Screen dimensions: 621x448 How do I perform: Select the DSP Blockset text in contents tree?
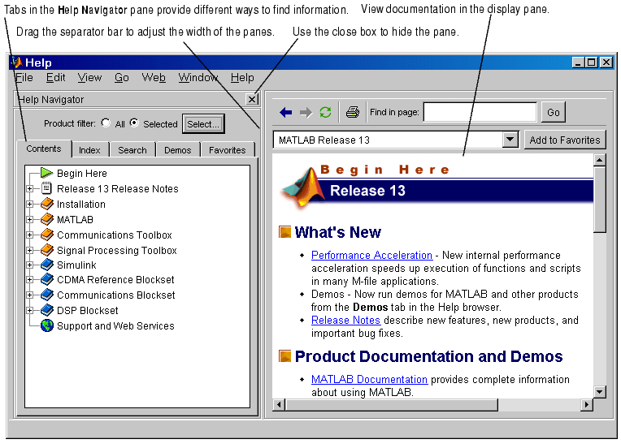point(88,310)
